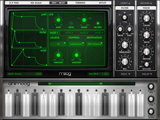
Task: Expand the PATH module
Action: click(125, 74)
